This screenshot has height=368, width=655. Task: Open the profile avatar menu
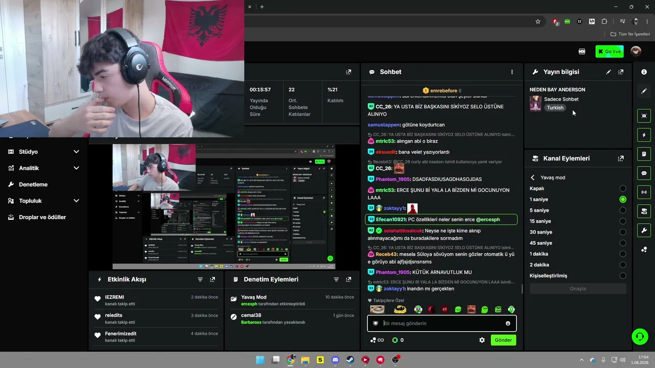(636, 51)
